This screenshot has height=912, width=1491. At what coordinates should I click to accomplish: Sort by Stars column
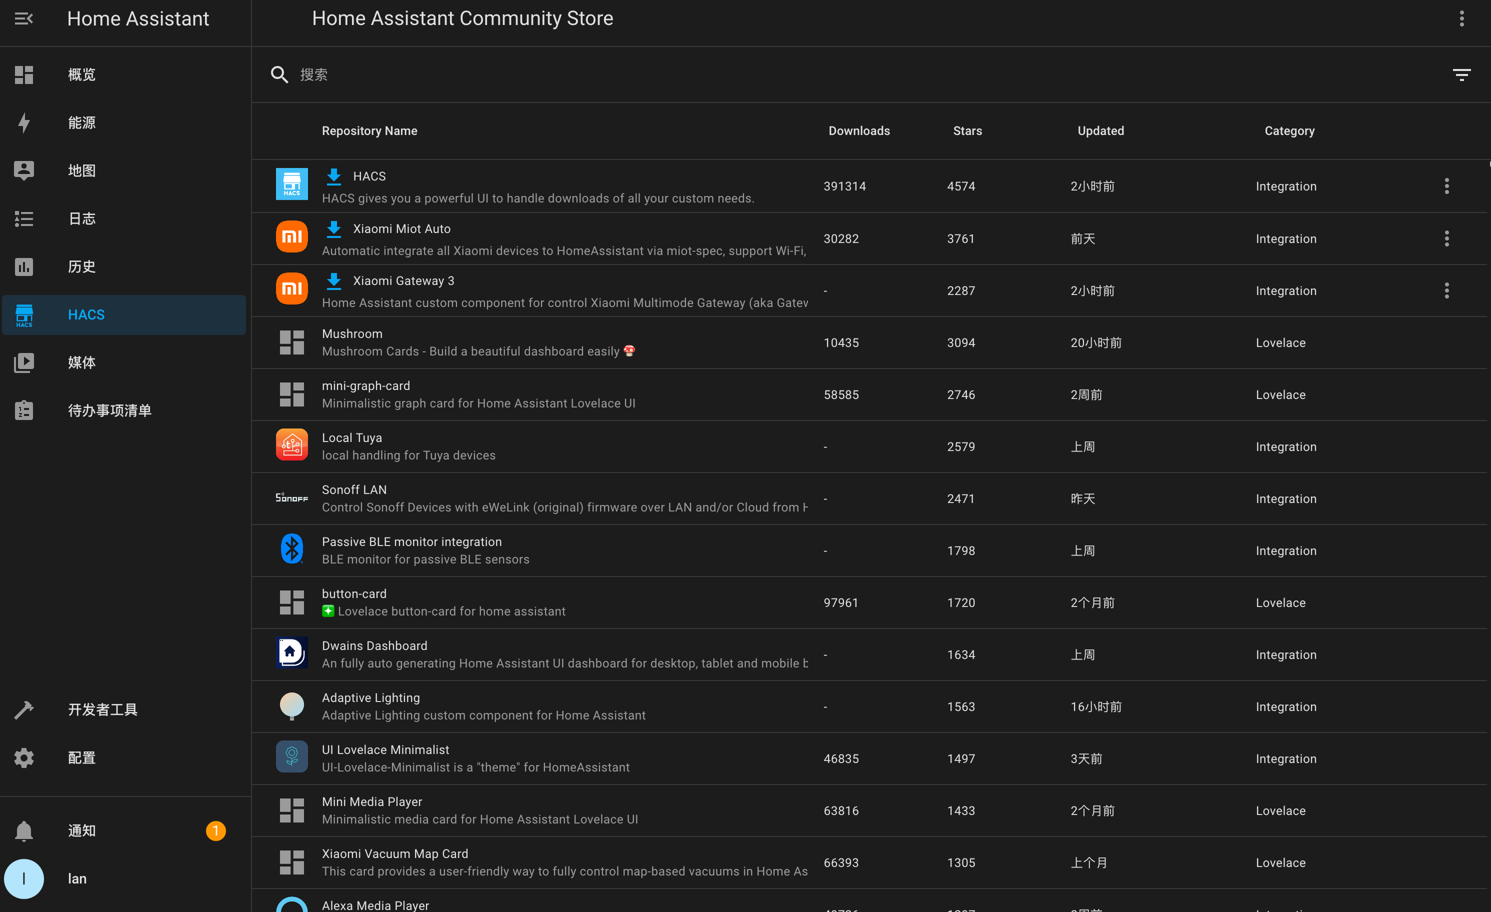967,130
